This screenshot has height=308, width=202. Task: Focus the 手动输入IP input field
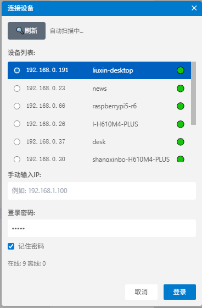(102, 191)
